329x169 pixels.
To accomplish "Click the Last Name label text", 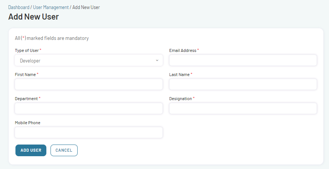I will click(x=179, y=75).
